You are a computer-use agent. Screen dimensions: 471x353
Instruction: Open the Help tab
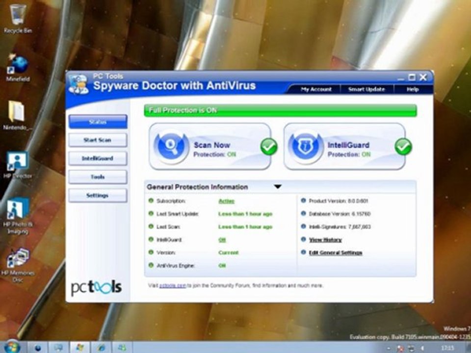[413, 89]
